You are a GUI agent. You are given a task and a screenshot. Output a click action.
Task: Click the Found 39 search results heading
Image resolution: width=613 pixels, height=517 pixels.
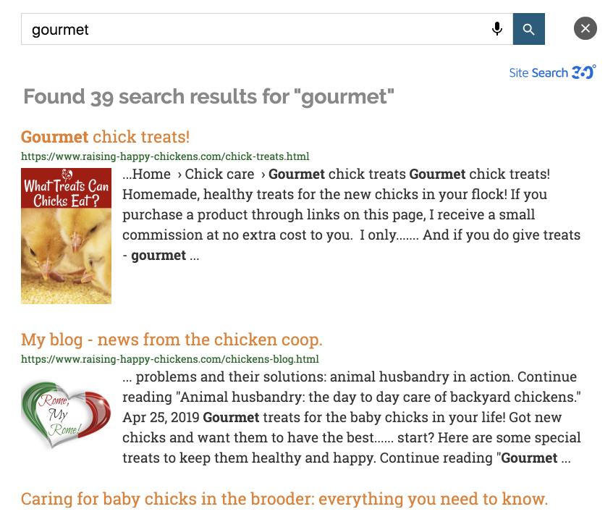click(208, 96)
